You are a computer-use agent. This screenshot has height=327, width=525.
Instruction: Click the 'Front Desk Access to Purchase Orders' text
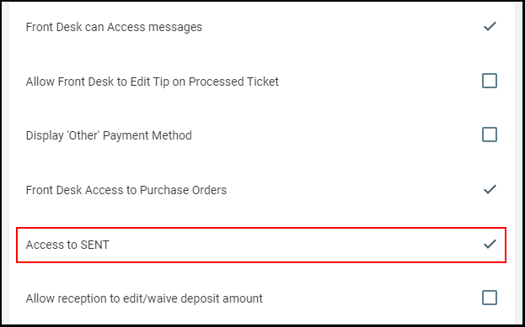pyautogui.click(x=126, y=190)
